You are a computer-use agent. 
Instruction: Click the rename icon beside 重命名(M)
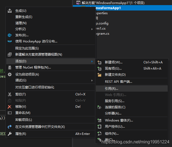coord(10,113)
